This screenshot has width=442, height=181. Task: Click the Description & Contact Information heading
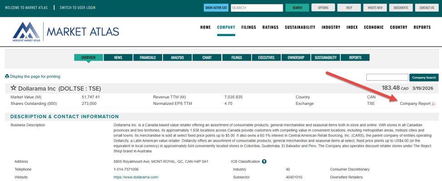(64, 117)
